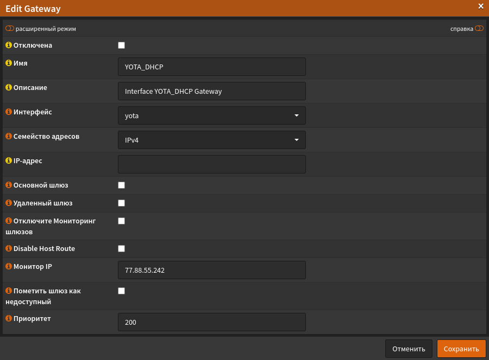This screenshot has width=489, height=360.
Task: Click the Отменить button
Action: coord(409,349)
